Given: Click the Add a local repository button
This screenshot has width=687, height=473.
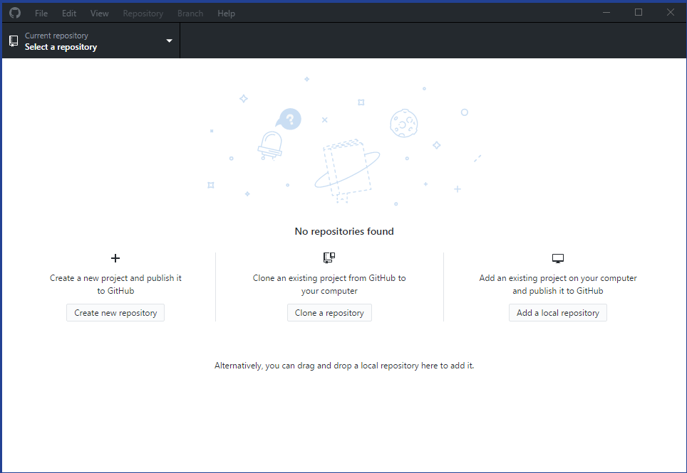Looking at the screenshot, I should tap(558, 313).
